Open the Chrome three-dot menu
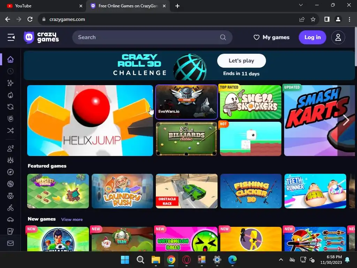This screenshot has width=357, height=268. (349, 20)
